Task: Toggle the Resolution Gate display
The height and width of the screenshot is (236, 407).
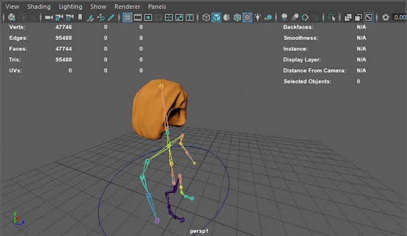Action: pos(148,17)
